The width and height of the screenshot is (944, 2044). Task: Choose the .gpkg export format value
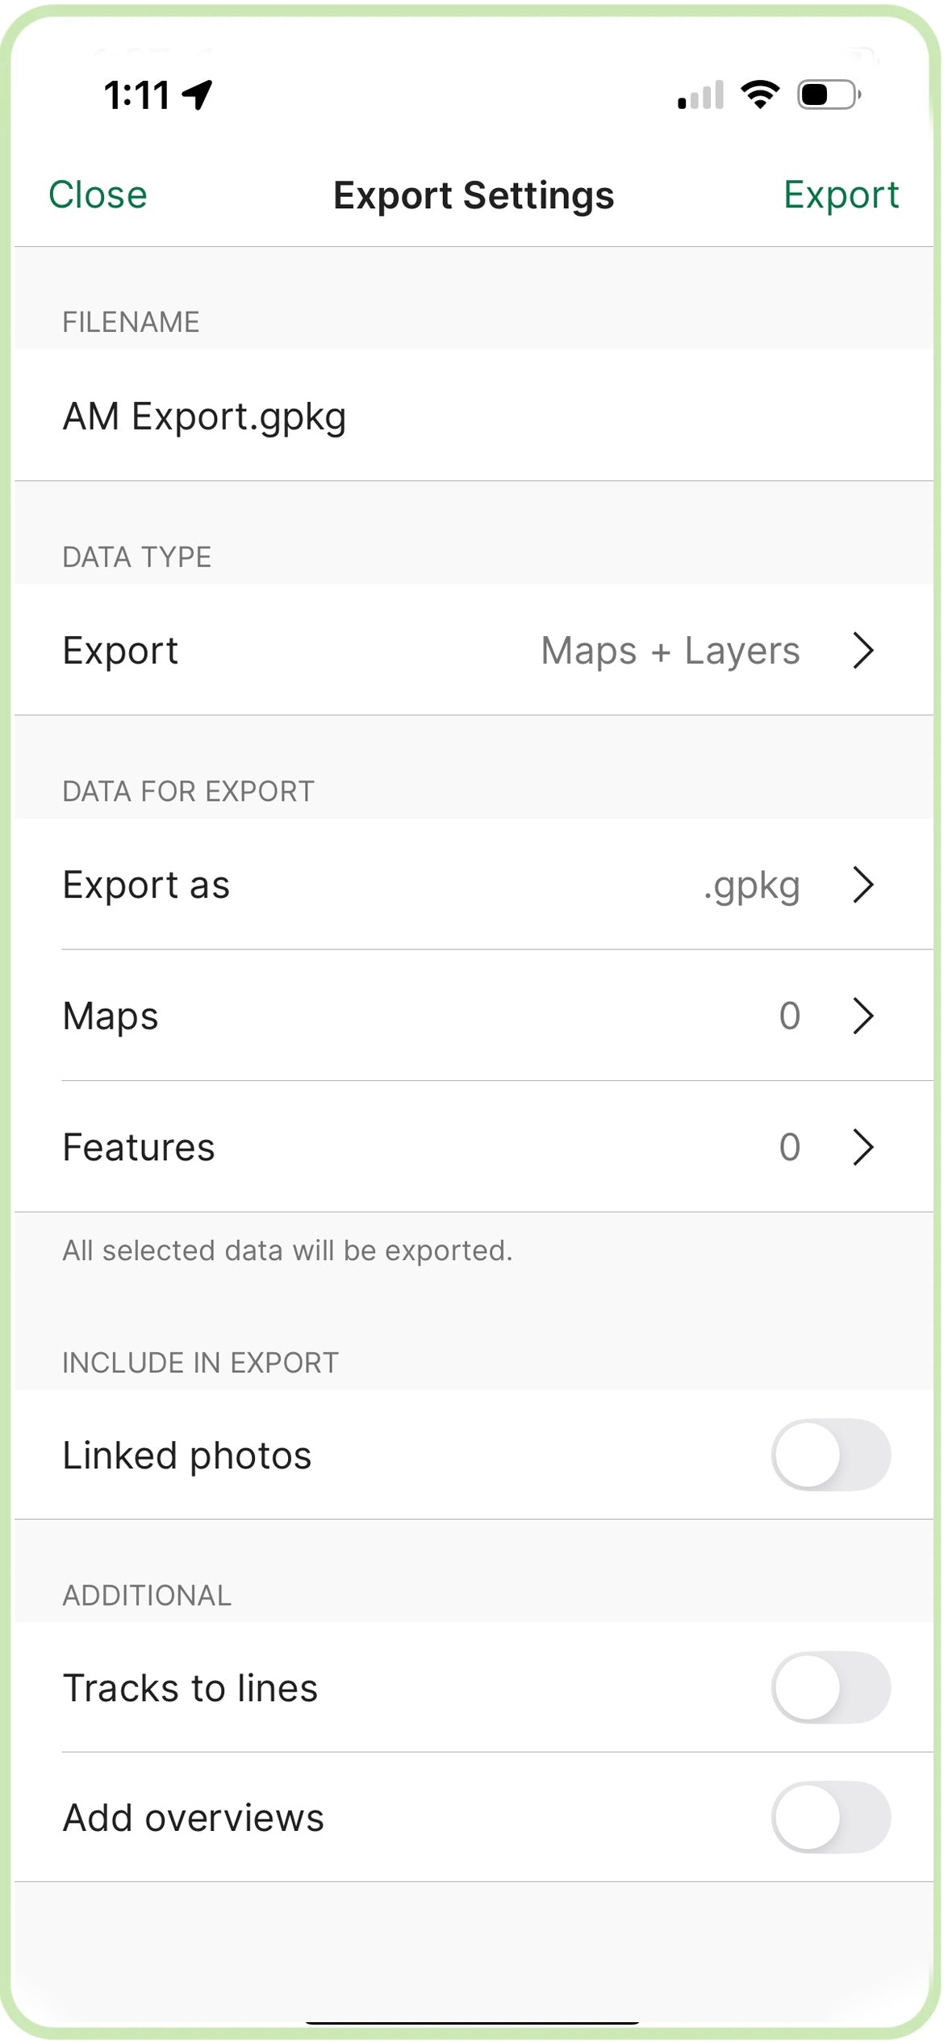click(751, 885)
